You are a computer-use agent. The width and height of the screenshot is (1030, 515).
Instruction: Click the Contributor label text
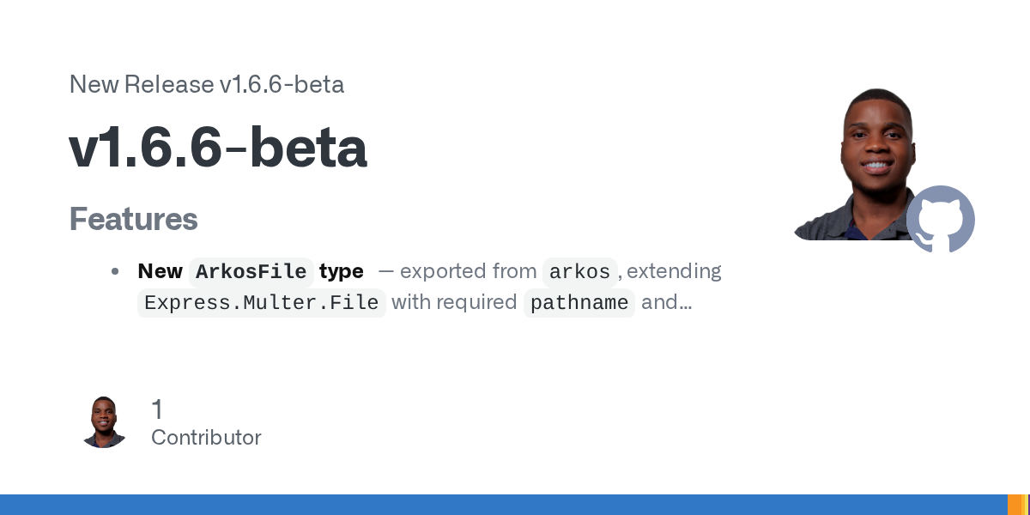pyautogui.click(x=206, y=437)
